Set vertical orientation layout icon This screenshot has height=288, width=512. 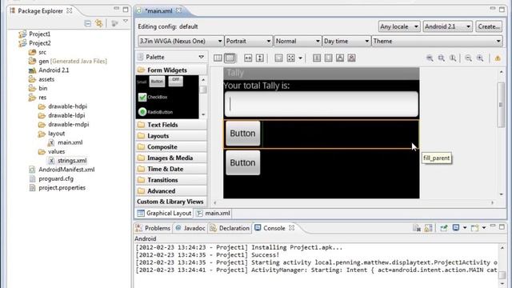[x=230, y=58]
